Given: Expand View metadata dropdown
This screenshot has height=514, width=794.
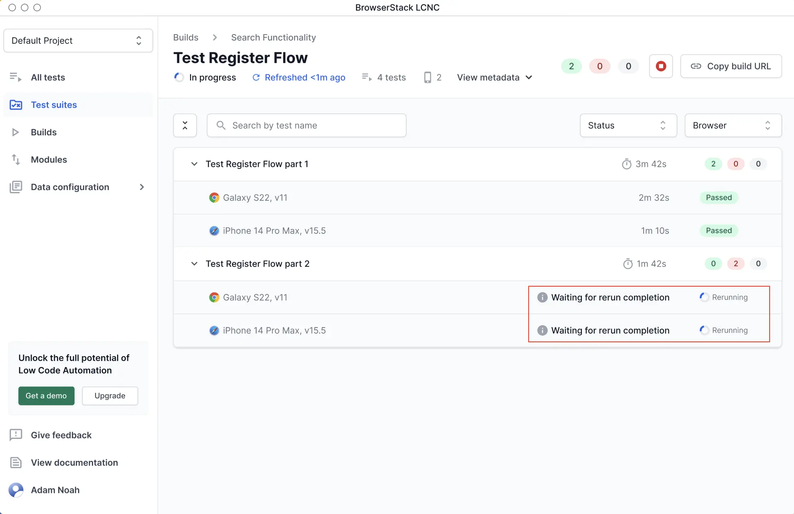Looking at the screenshot, I should [495, 78].
